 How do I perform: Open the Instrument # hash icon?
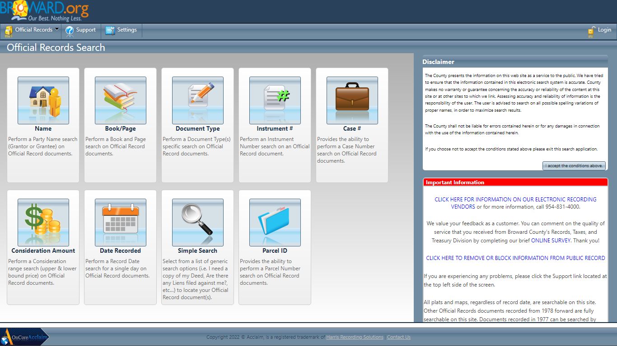(x=275, y=100)
